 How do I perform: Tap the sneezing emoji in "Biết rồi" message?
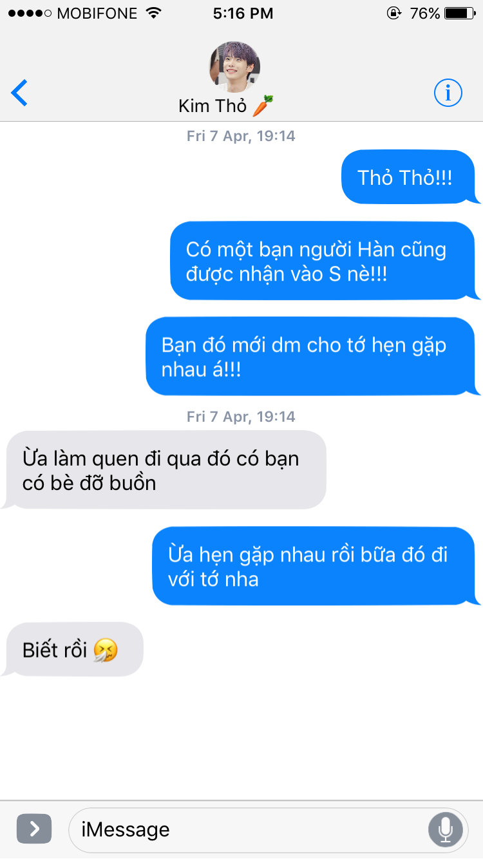coord(106,650)
